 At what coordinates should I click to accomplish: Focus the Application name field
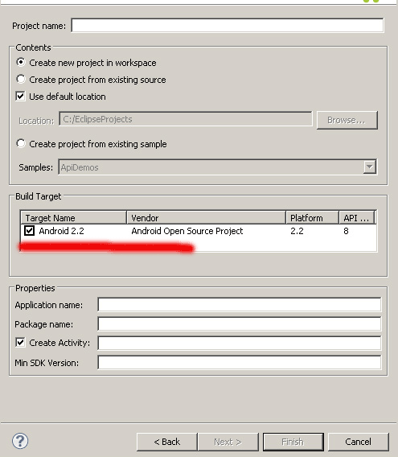coord(240,305)
